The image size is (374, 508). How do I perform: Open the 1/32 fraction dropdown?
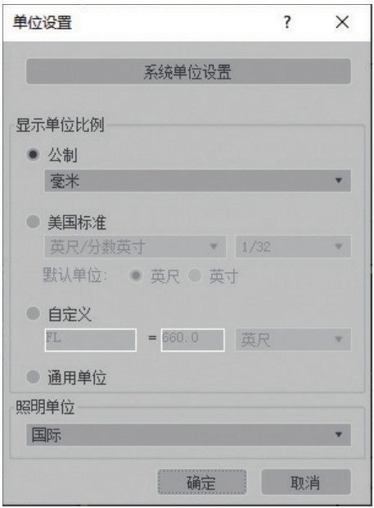pyautogui.click(x=293, y=247)
